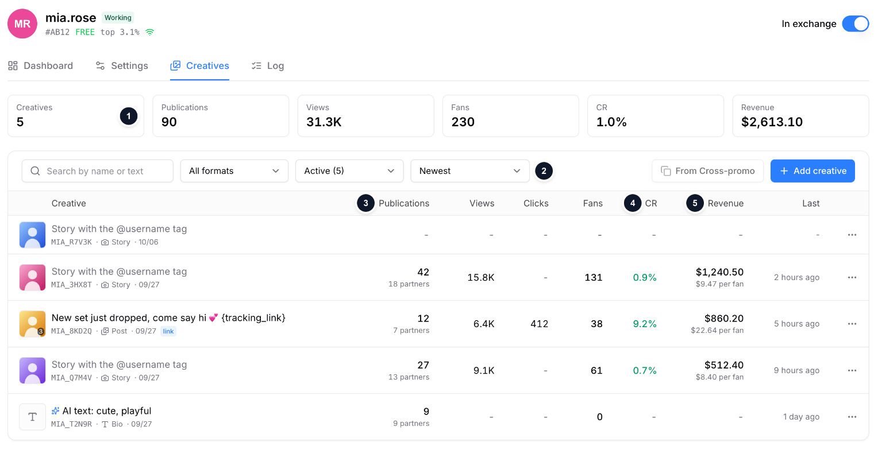Viewport: 878px width, 450px height.
Task: Click the Fans 230 summary card
Action: [x=510, y=116]
